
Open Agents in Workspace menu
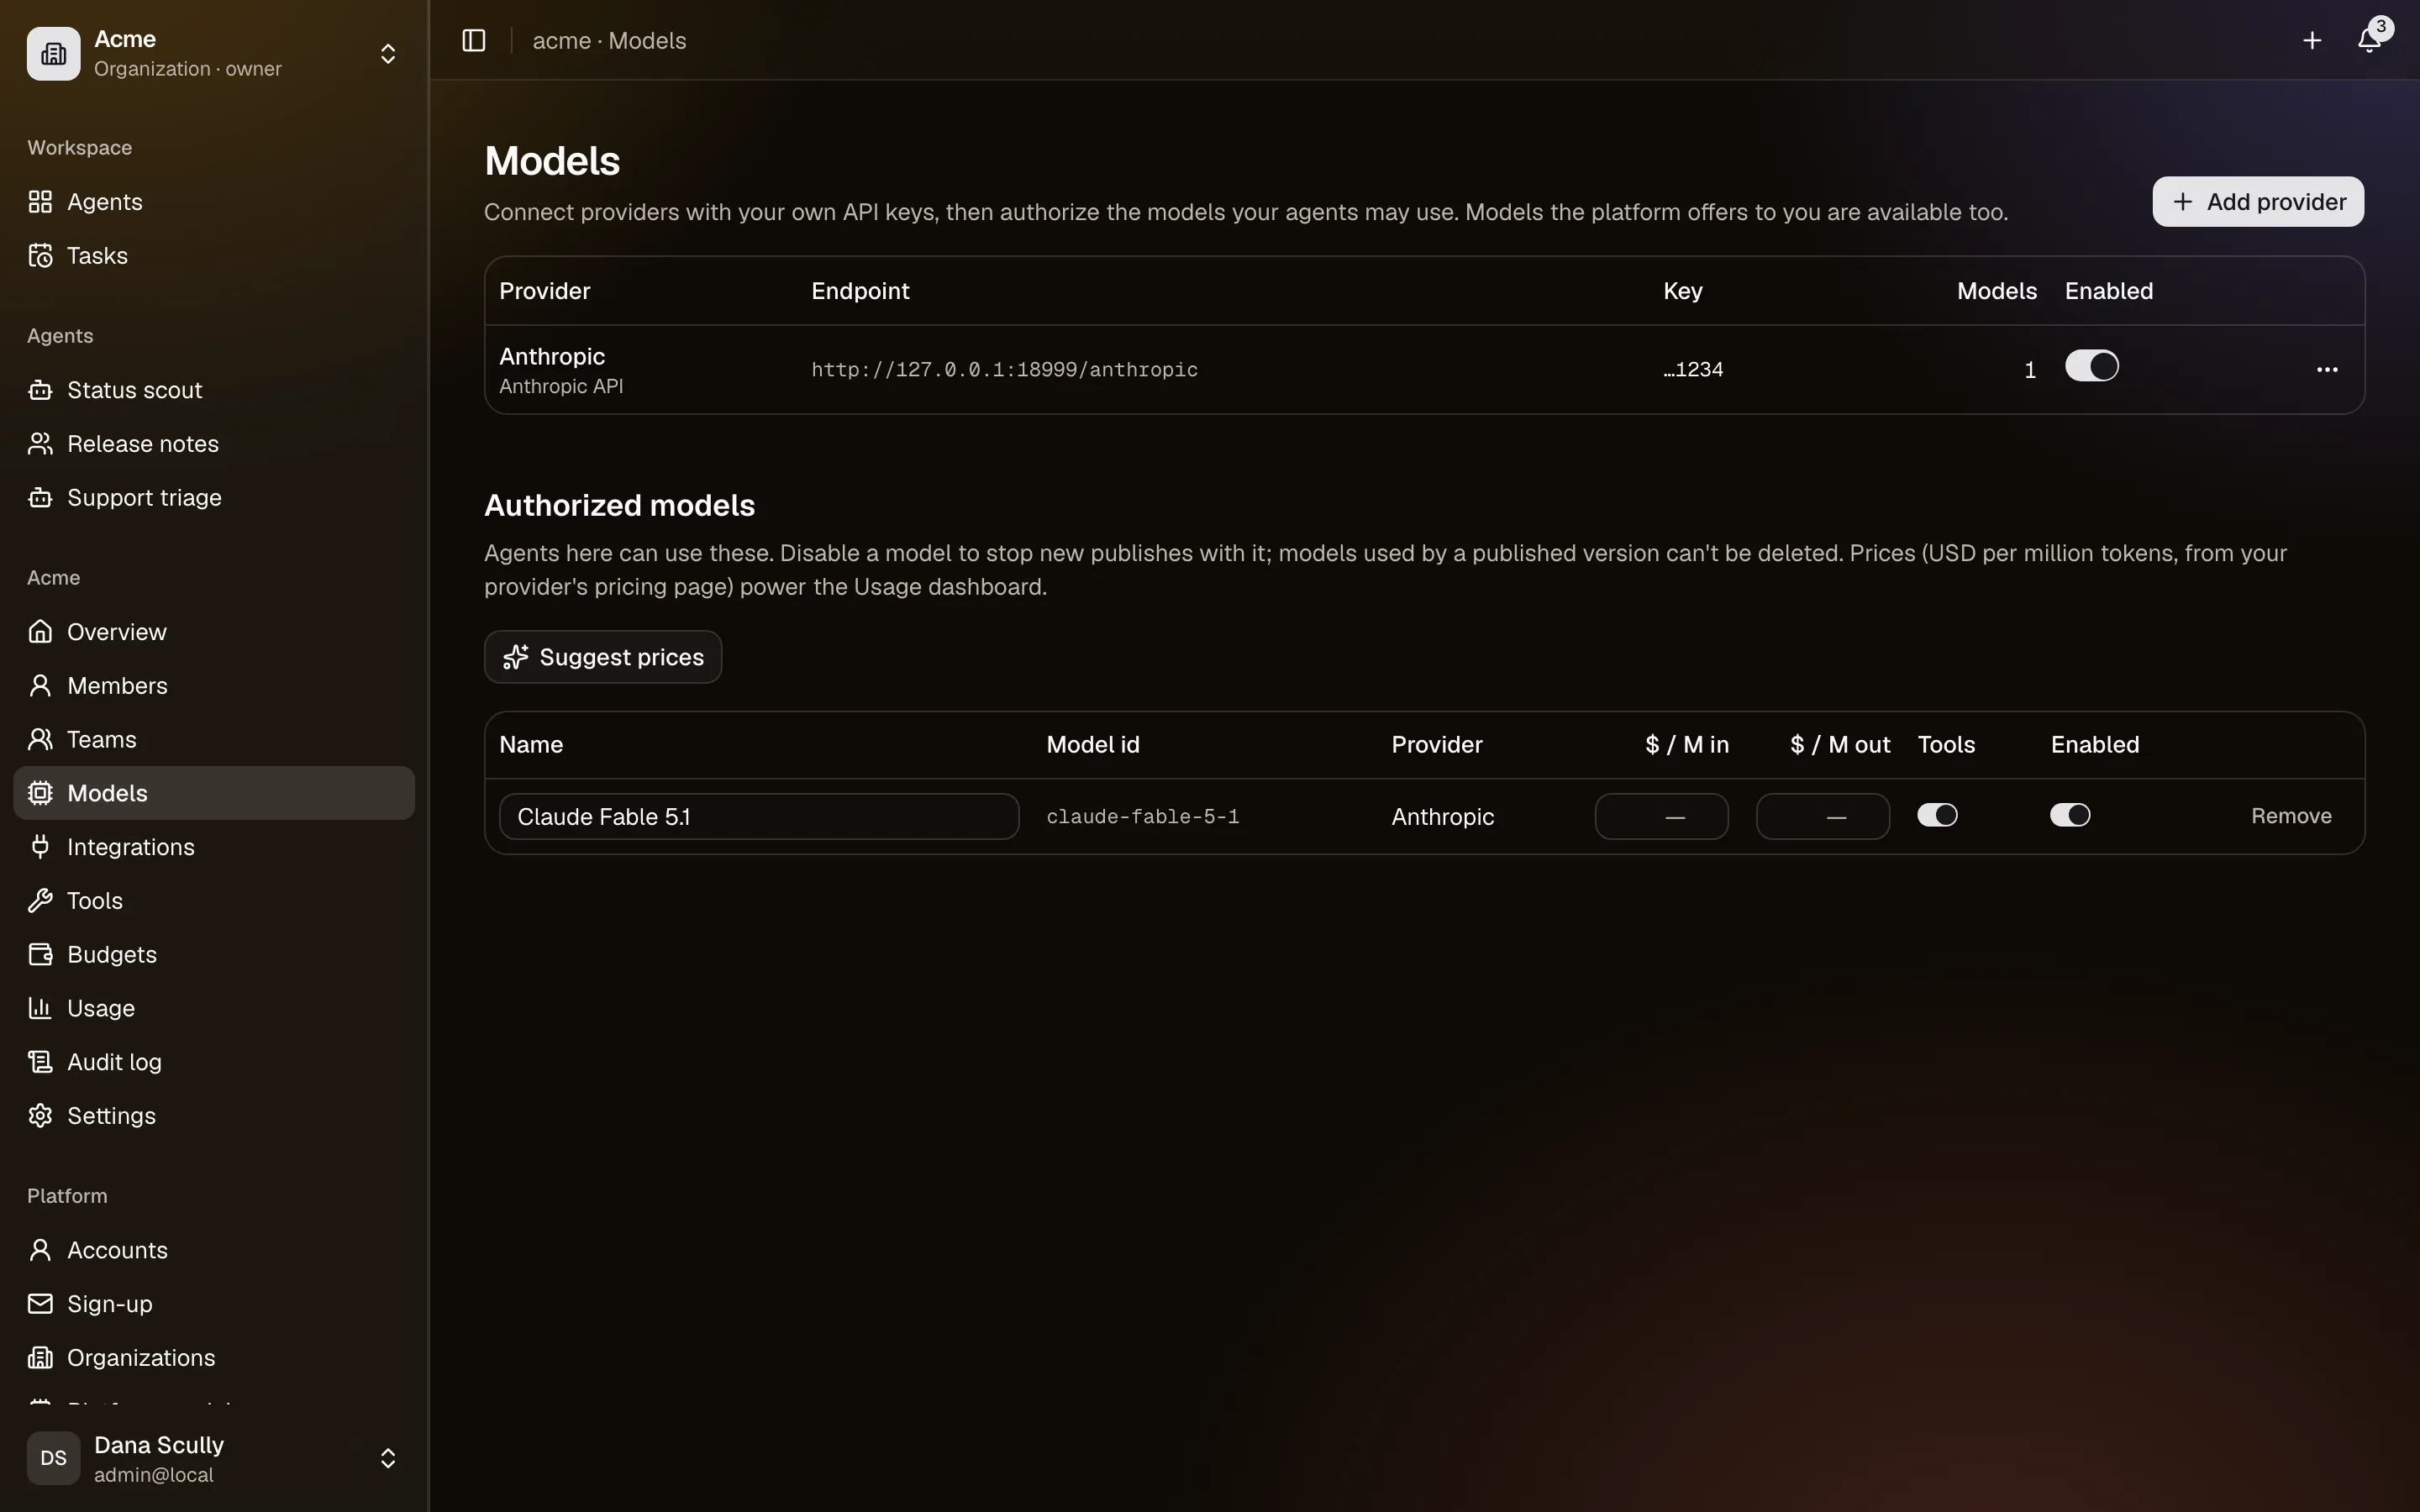pos(214,202)
